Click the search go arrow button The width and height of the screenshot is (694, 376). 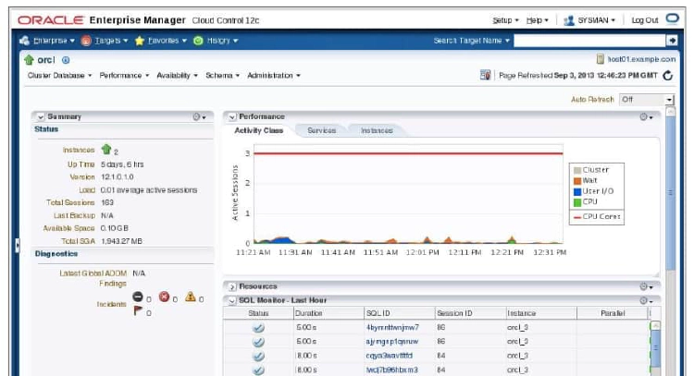[x=672, y=41]
